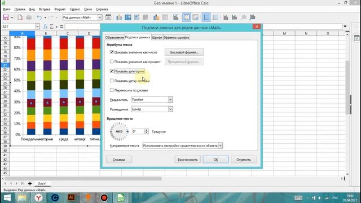Screen dimensions: 361x203
Task: Open the undo history dropdown arrow
Action: click(45, 17)
